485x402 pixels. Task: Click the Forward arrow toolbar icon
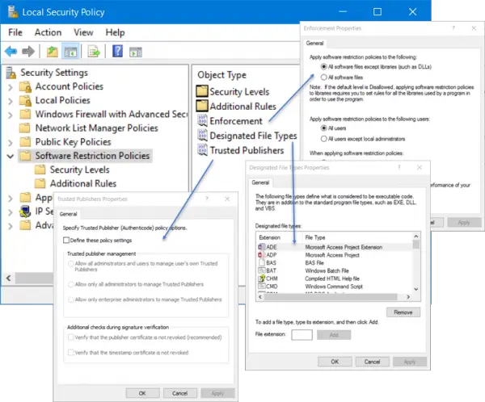click(28, 52)
